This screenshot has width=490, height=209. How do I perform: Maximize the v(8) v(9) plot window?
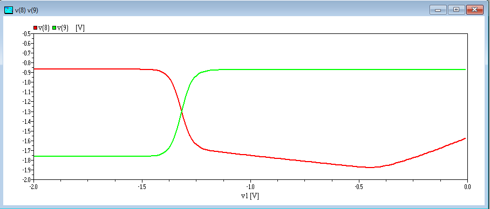(x=456, y=10)
